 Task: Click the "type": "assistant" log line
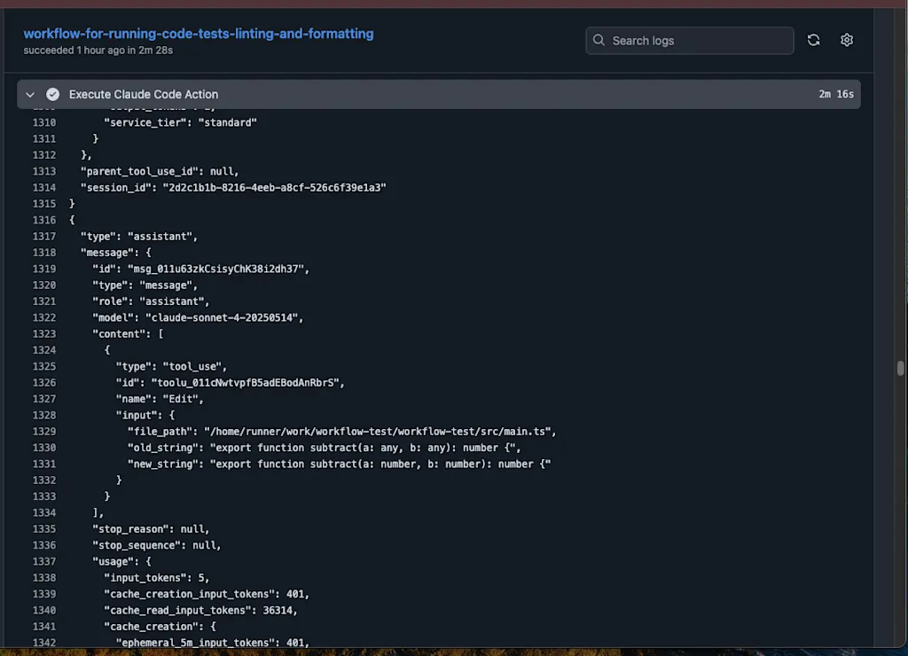pyautogui.click(x=139, y=236)
